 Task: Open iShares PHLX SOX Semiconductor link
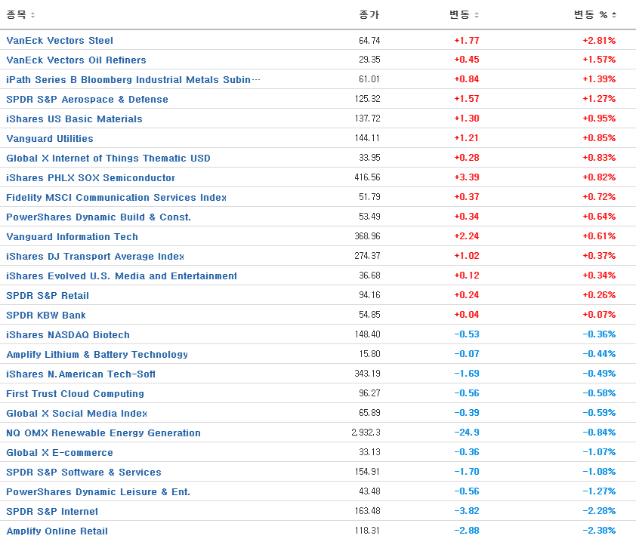91,178
